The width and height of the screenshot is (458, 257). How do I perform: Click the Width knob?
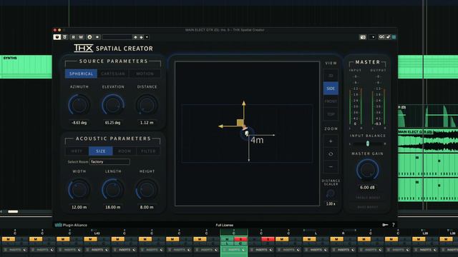coord(79,190)
